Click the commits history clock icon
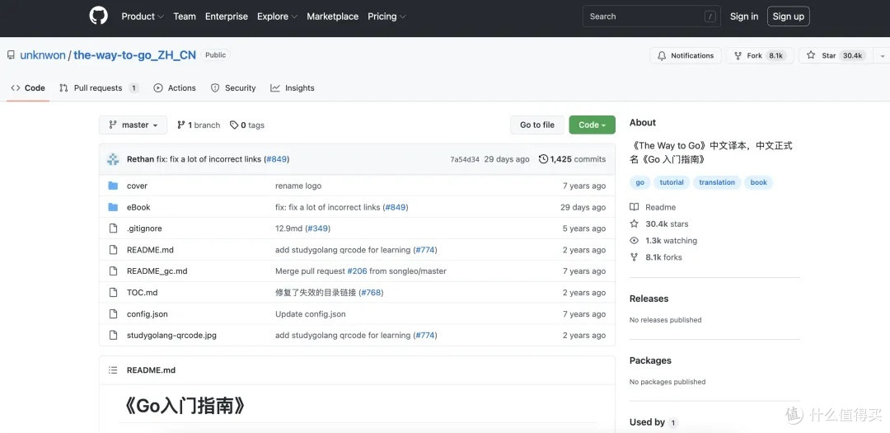The image size is (890, 433). pos(543,159)
